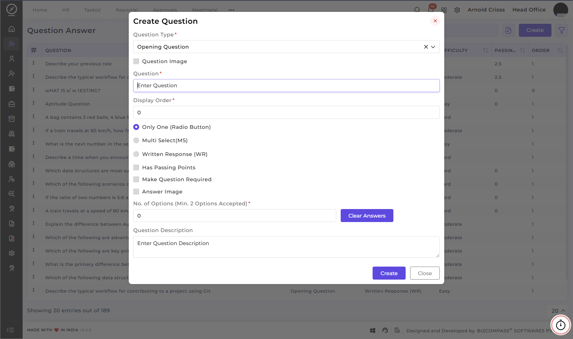Open the Home menu
The height and width of the screenshot is (339, 573).
[x=40, y=10]
